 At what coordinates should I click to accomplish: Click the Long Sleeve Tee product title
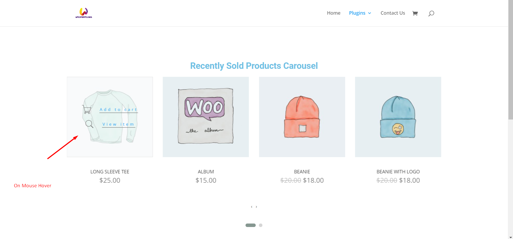[x=110, y=172]
